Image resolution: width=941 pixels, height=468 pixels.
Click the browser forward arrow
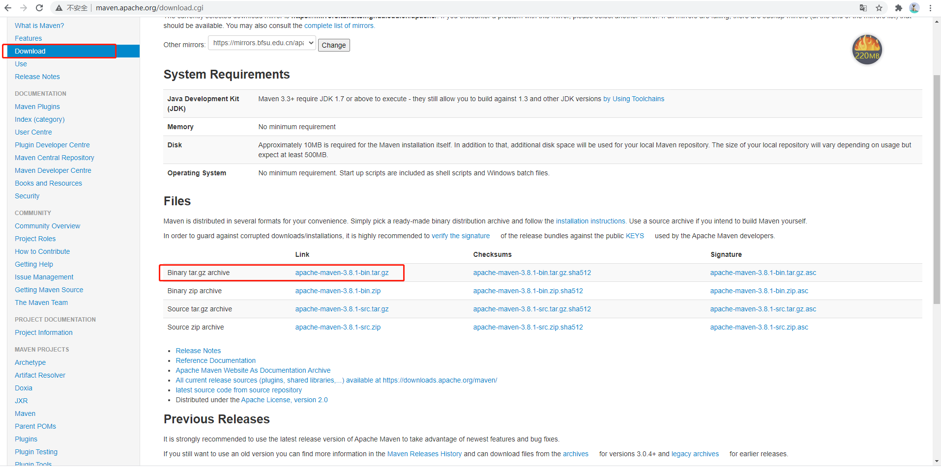[x=24, y=8]
